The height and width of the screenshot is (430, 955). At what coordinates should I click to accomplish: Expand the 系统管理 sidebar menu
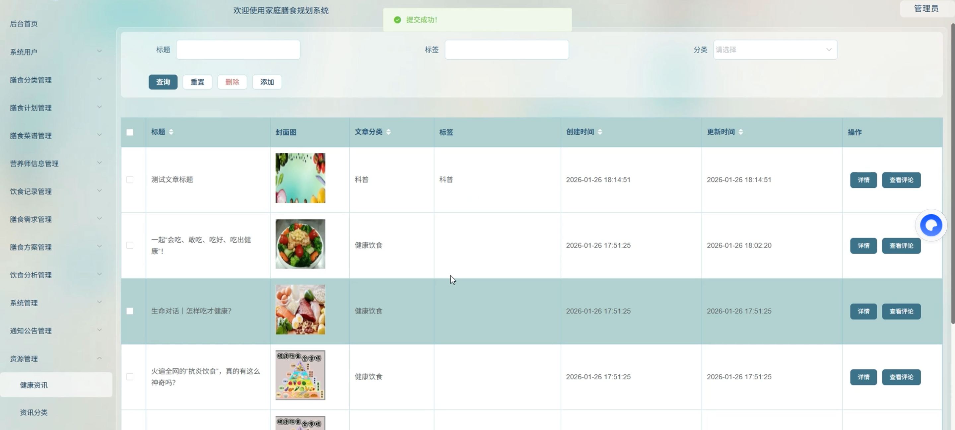click(x=56, y=303)
